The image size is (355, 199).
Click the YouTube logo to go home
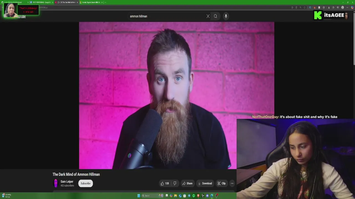(20, 17)
